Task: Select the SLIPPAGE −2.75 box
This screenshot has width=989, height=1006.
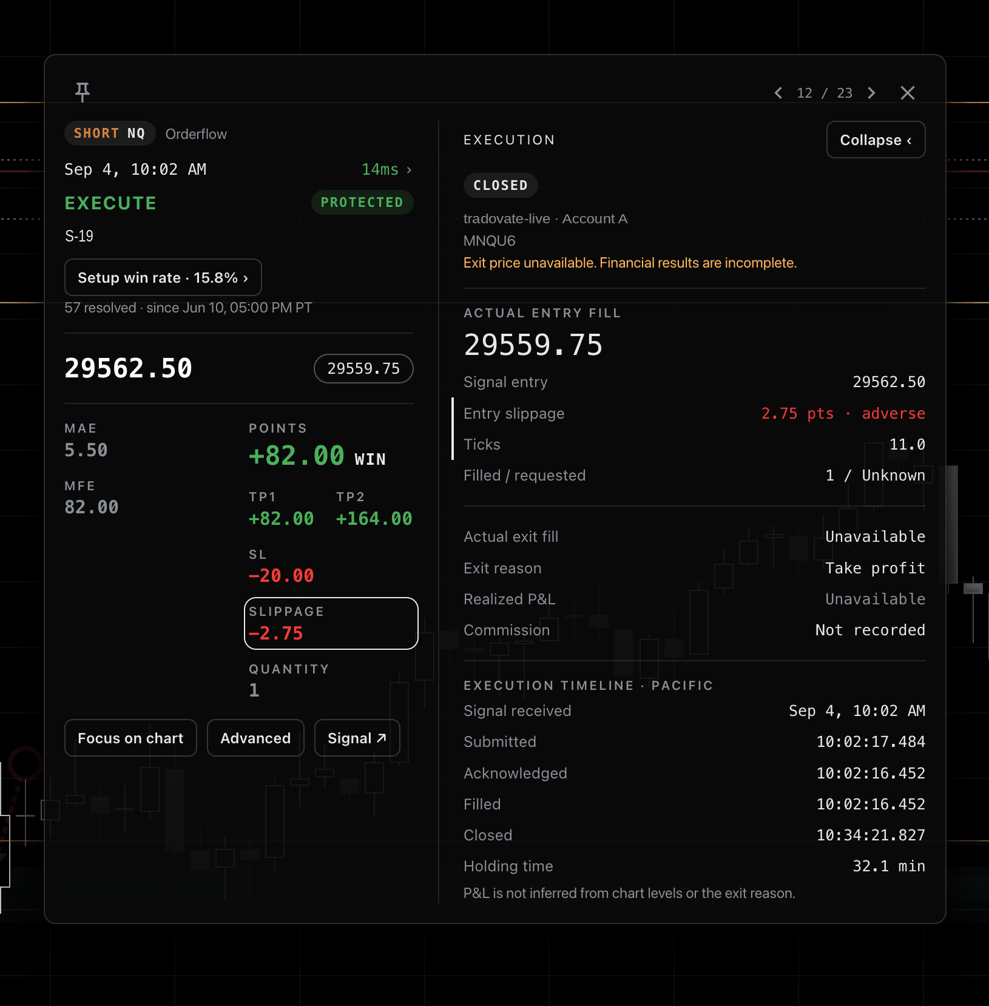Action: [331, 623]
